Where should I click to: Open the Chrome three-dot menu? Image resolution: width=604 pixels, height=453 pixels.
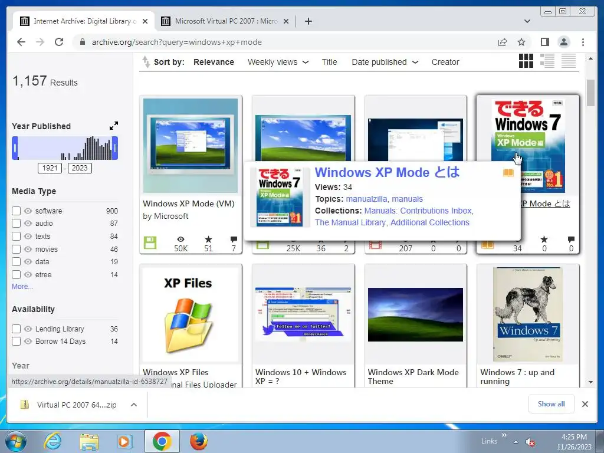click(583, 42)
